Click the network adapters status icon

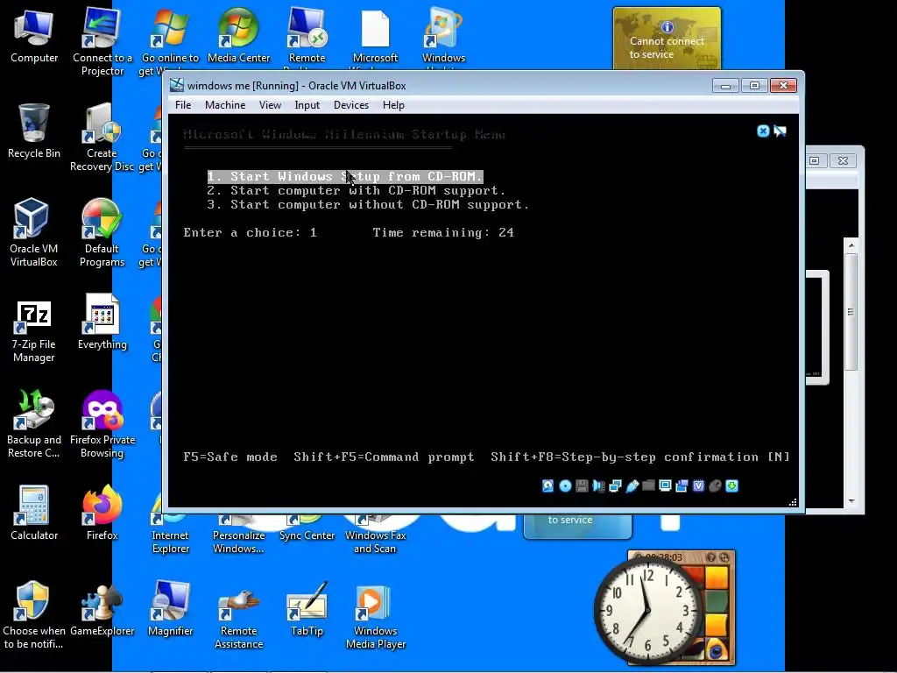point(615,485)
